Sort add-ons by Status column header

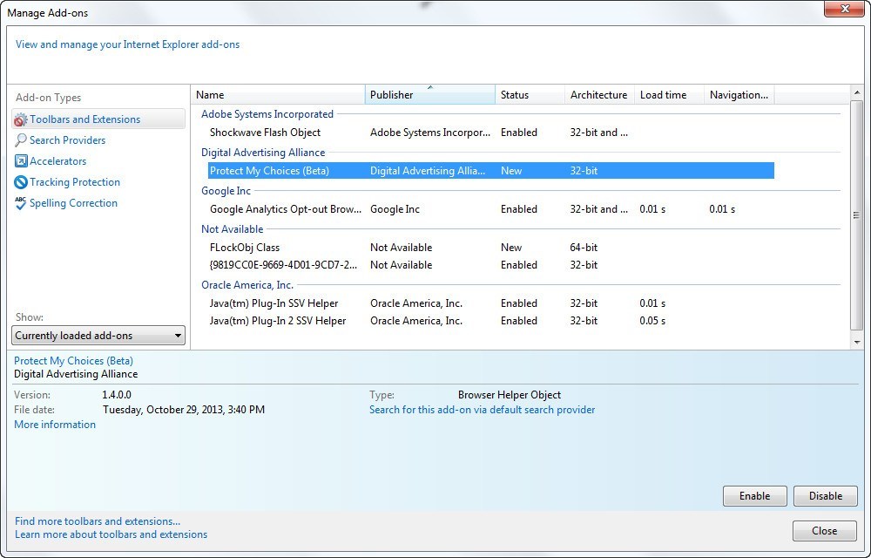(x=529, y=95)
